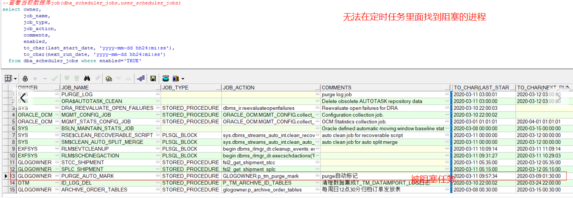Viewport: 573px width, 198px height.
Task: Click the query-by-example icon
Action: point(109,78)
